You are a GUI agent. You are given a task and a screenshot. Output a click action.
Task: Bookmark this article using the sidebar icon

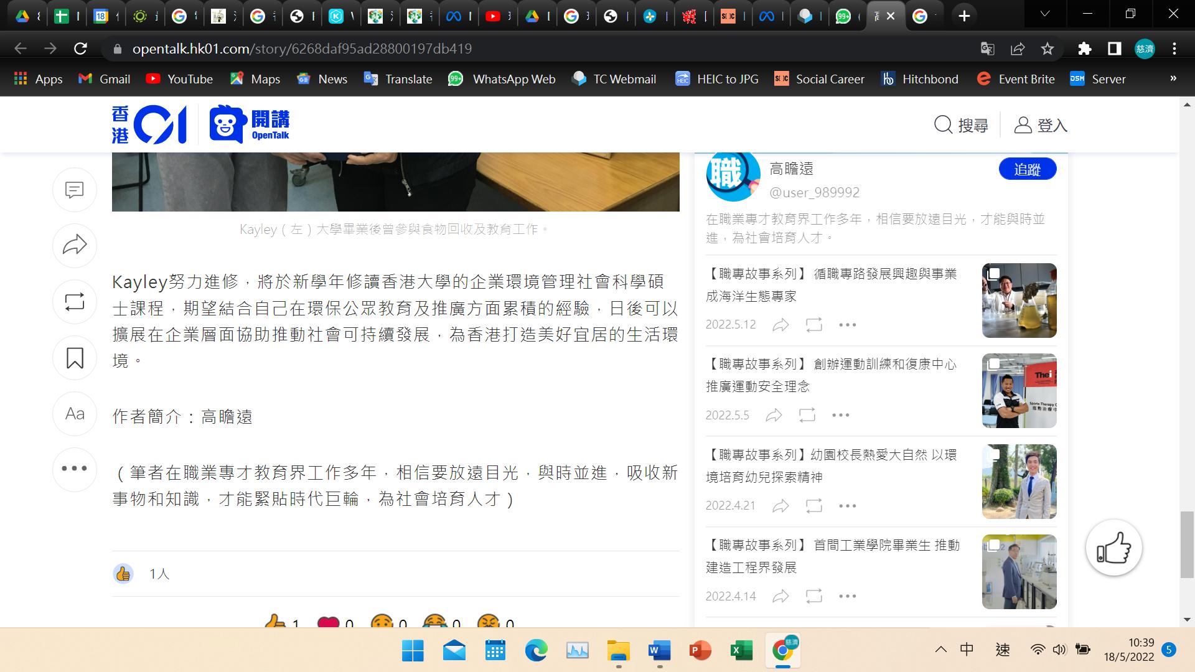click(x=75, y=358)
